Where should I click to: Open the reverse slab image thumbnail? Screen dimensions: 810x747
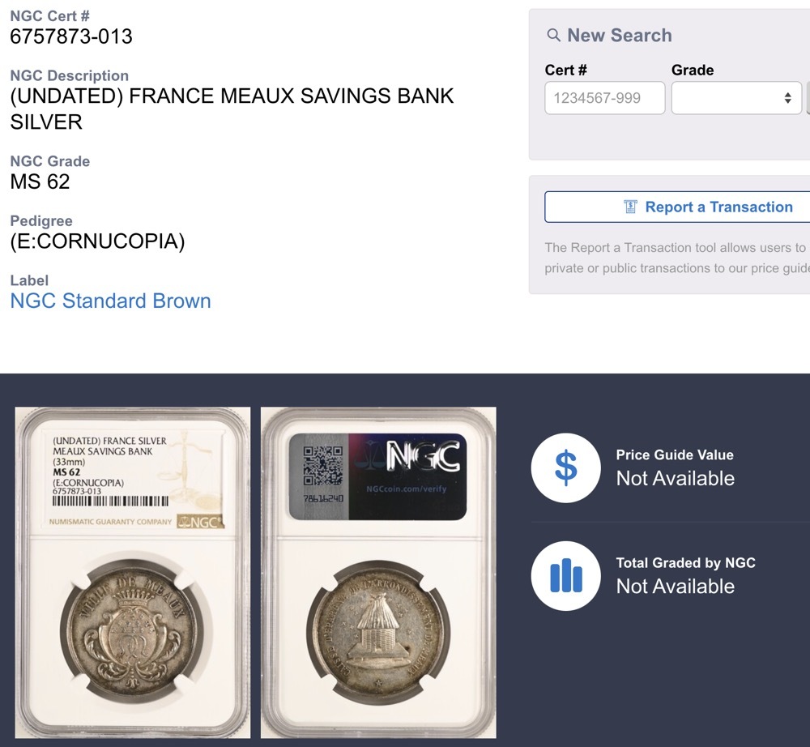click(x=378, y=572)
